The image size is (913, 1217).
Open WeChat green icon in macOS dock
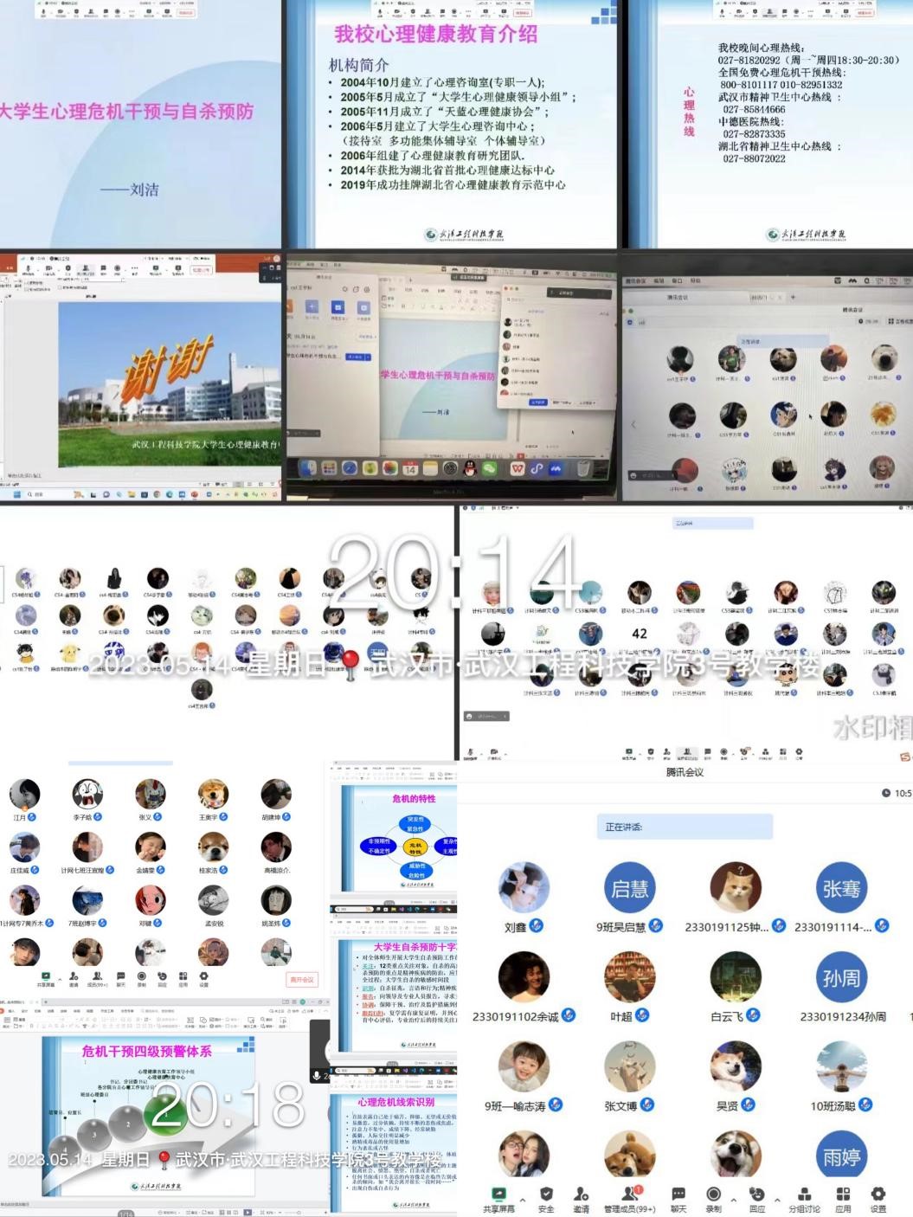[x=490, y=468]
